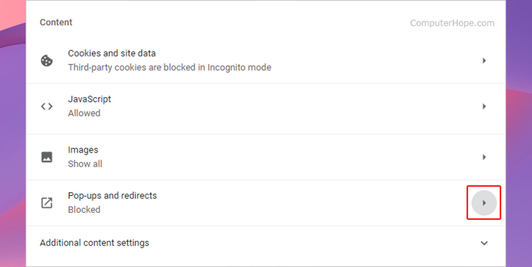Click the Show all status under Images
The width and height of the screenshot is (532, 267).
click(85, 164)
